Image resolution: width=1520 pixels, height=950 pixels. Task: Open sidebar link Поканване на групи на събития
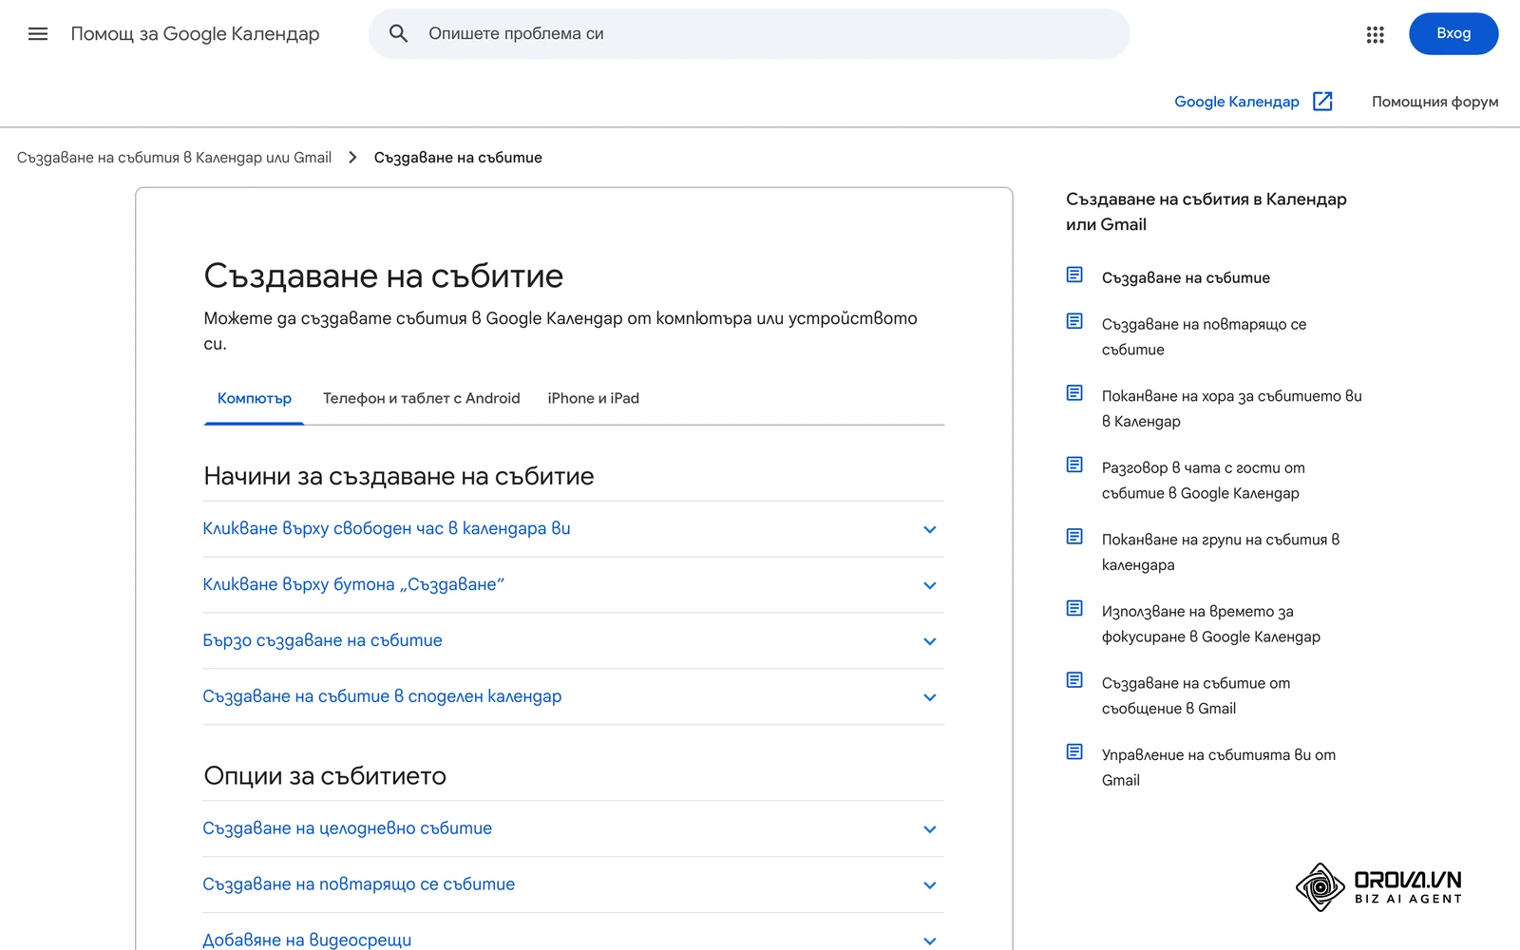1221,552
